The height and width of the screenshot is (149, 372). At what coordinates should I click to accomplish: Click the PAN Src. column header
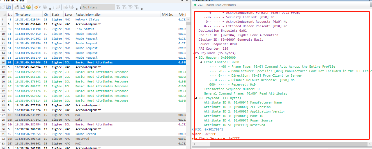(169, 15)
